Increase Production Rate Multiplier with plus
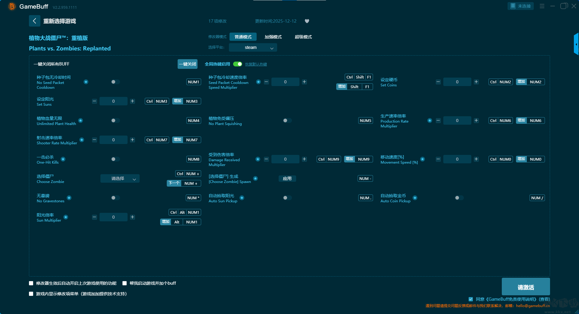579x314 pixels. pyautogui.click(x=476, y=120)
